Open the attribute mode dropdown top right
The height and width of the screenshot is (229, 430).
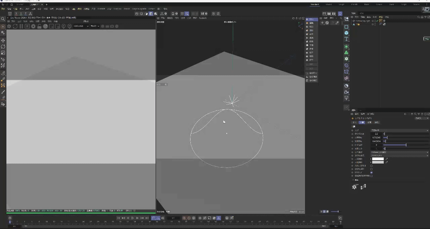(422, 118)
